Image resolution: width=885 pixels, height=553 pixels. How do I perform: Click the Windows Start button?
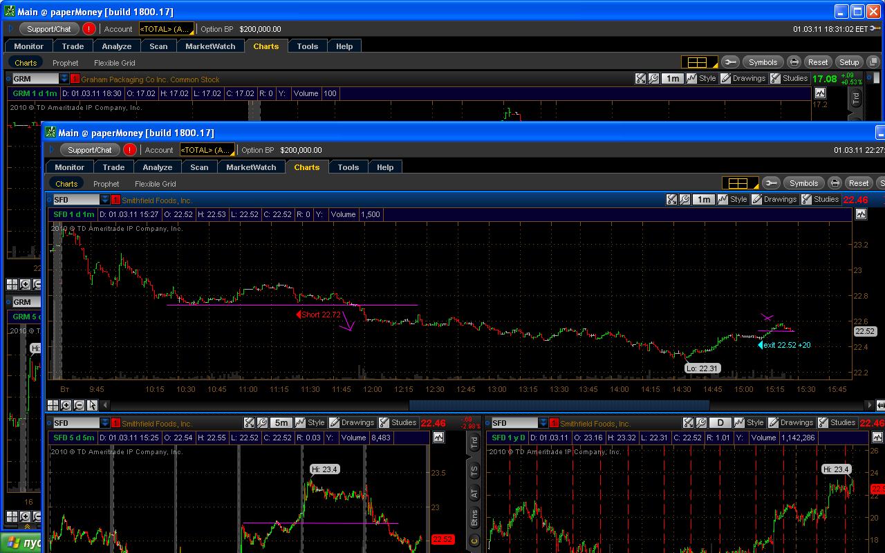point(21,543)
